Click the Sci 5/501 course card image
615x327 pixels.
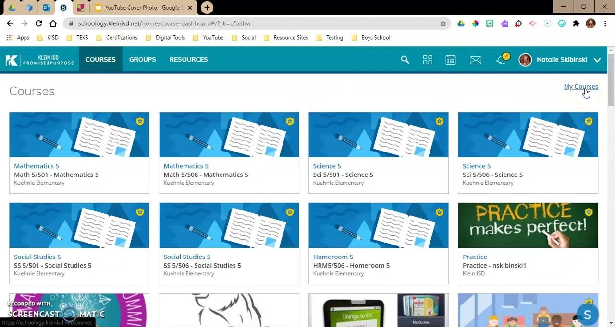click(379, 135)
